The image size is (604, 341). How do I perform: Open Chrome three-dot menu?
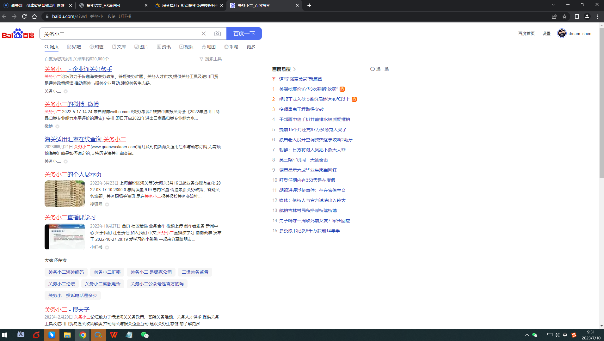[x=597, y=16]
